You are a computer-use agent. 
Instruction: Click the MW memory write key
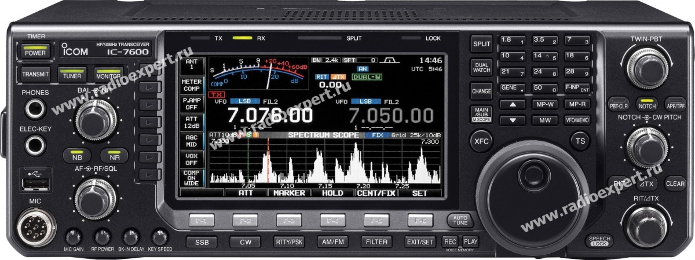pos(545,120)
